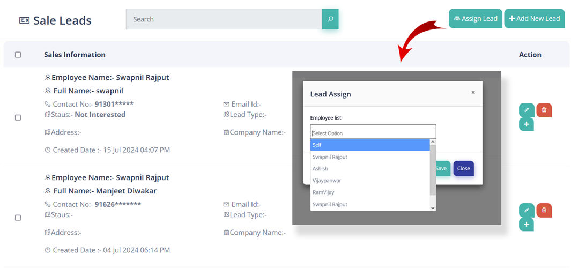Delete the swapnil lead via trash icon
571x268 pixels.
tap(544, 110)
